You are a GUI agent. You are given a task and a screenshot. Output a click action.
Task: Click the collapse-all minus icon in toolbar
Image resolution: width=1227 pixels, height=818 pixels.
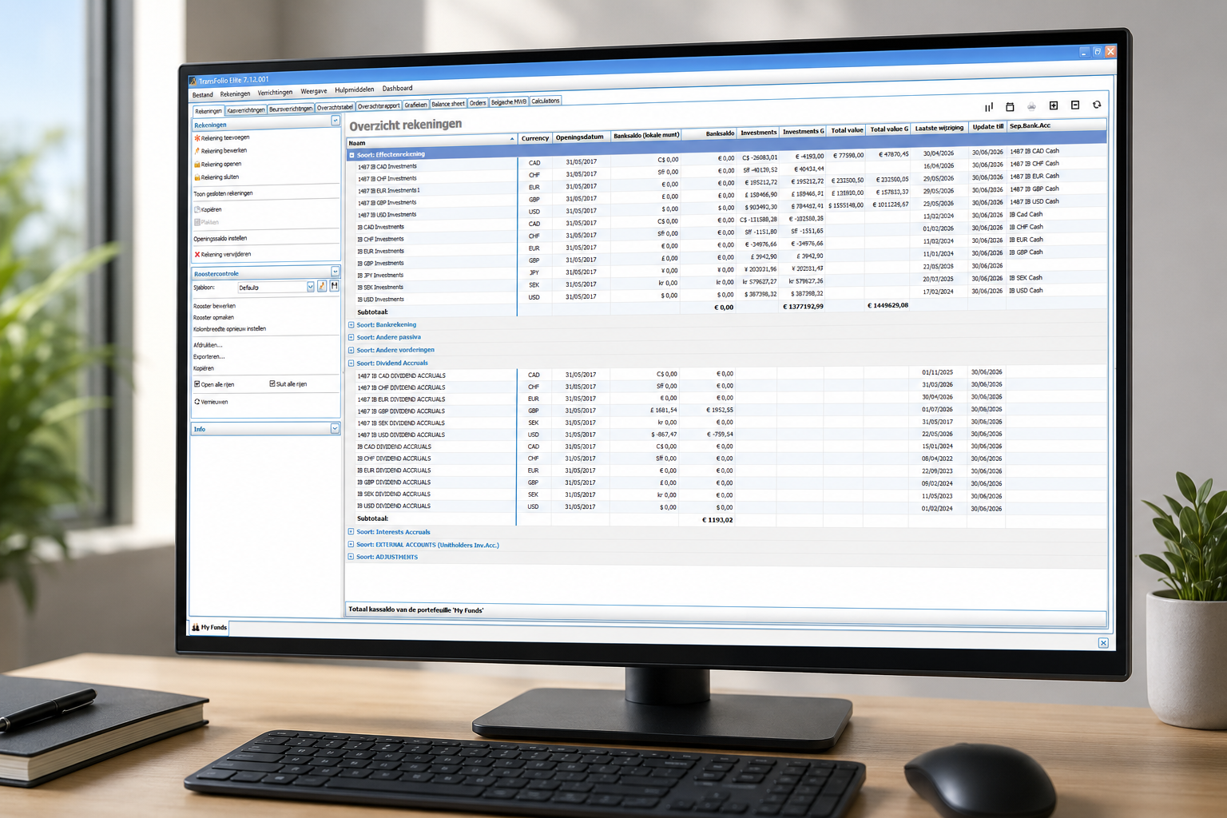pyautogui.click(x=1075, y=105)
